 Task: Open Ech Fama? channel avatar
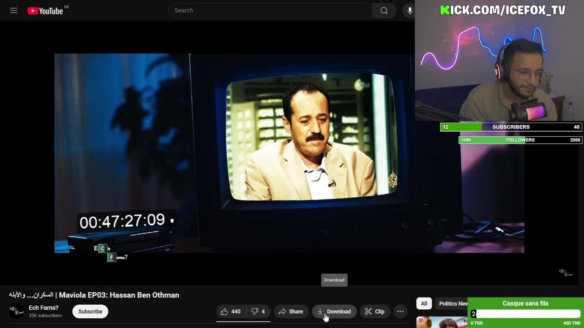pos(16,311)
